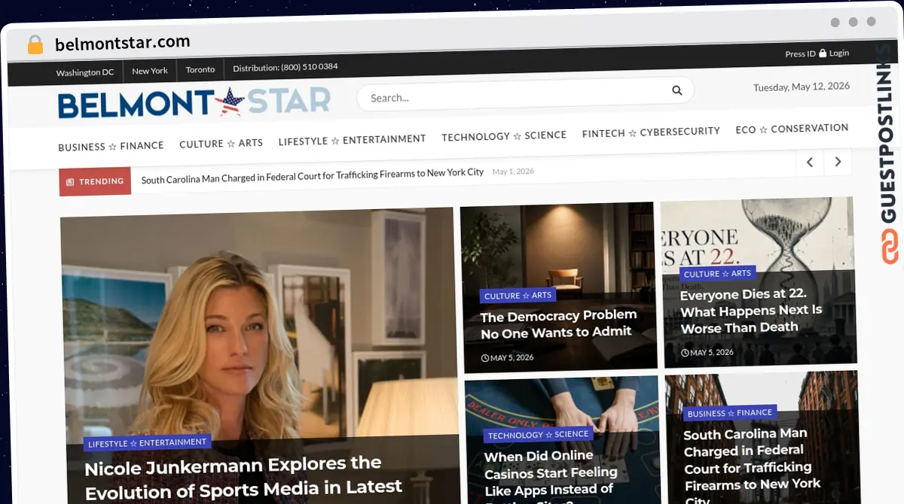904x504 pixels.
Task: Click the search magnifier icon
Action: pos(676,90)
